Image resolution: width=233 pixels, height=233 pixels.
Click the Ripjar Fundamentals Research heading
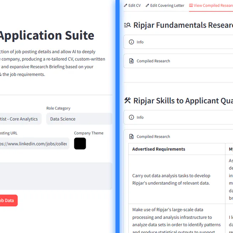[183, 25]
